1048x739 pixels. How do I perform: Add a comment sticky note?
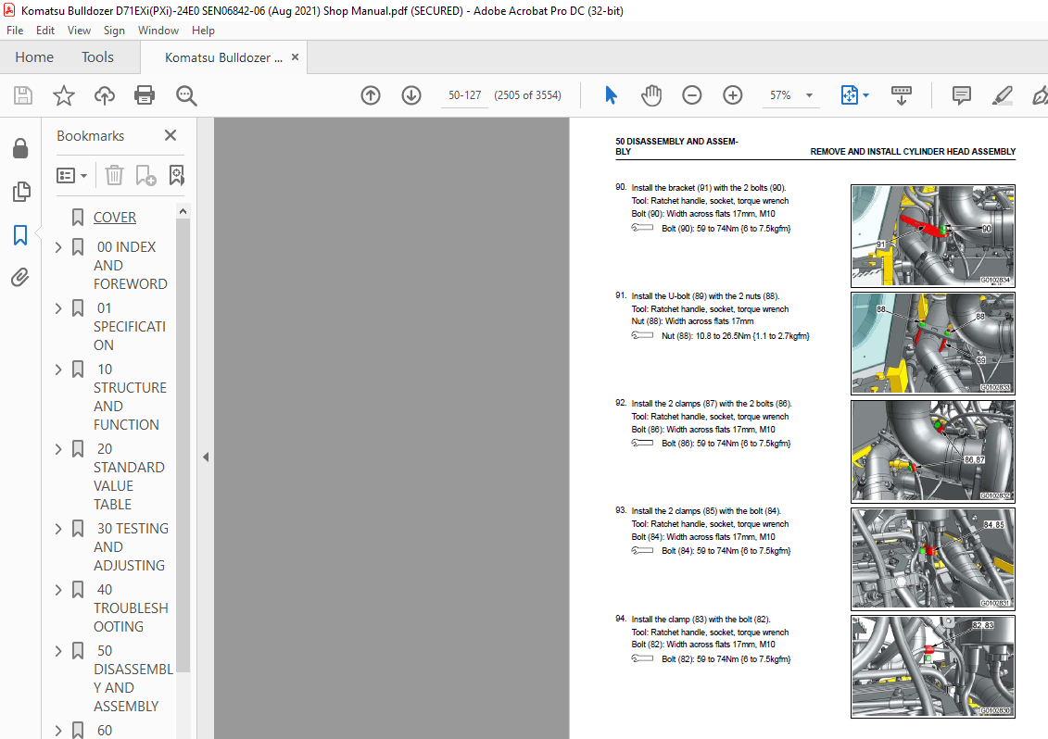961,95
